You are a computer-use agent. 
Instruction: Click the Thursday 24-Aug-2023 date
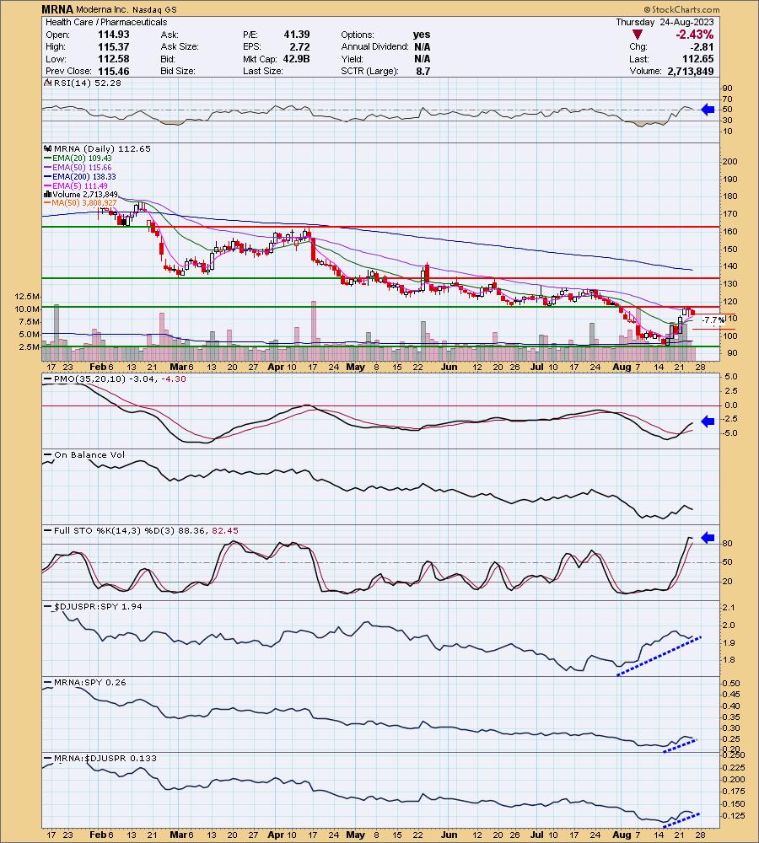coord(665,22)
